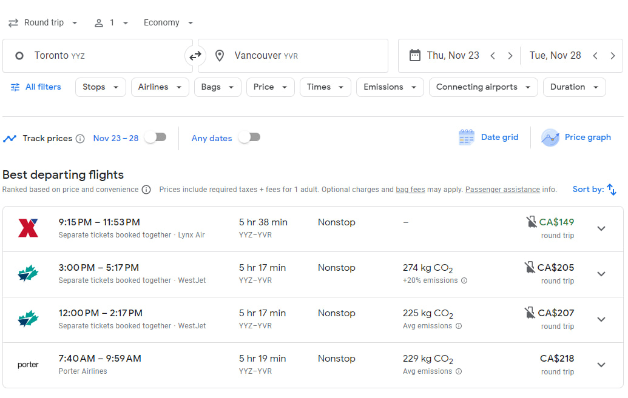The width and height of the screenshot is (628, 398).
Task: Click the swap origin and destination icon
Action: [x=195, y=55]
